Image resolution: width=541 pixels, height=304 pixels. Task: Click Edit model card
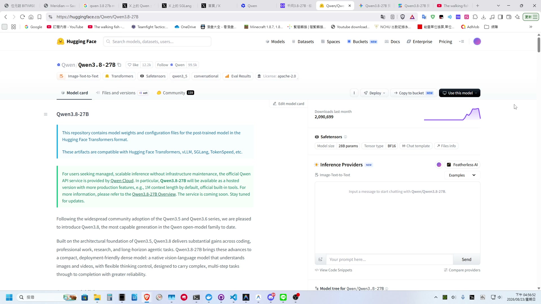289,104
